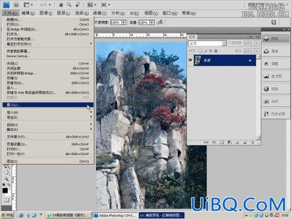
Task: Open layer fill arrow in Layers panel
Action: pyautogui.click(x=257, y=51)
